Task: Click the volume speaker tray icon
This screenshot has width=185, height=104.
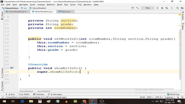Action: pyautogui.click(x=157, y=101)
